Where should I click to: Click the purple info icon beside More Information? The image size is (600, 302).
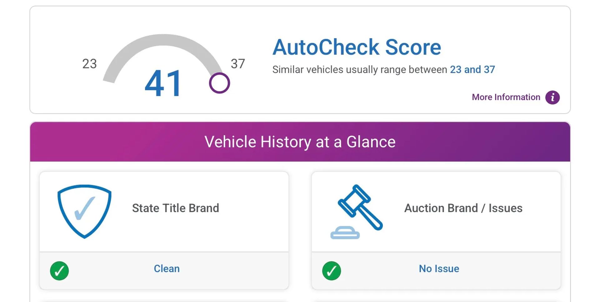[x=552, y=98]
